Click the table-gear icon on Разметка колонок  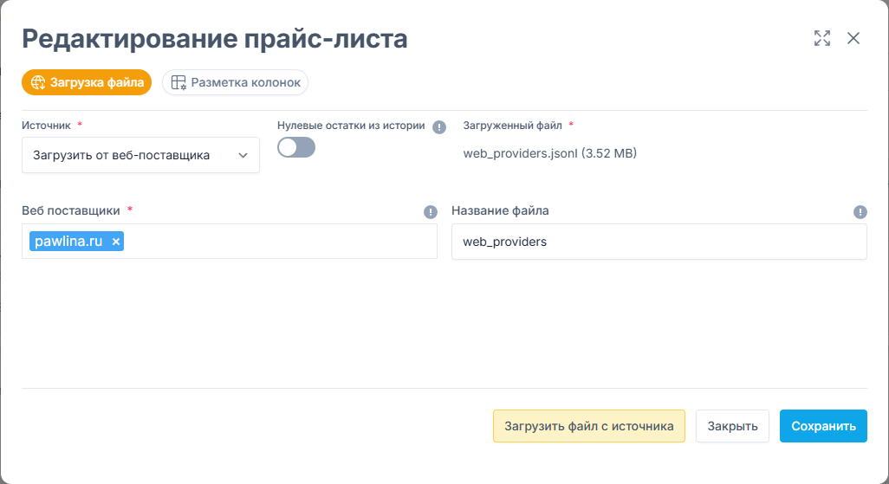tap(178, 82)
